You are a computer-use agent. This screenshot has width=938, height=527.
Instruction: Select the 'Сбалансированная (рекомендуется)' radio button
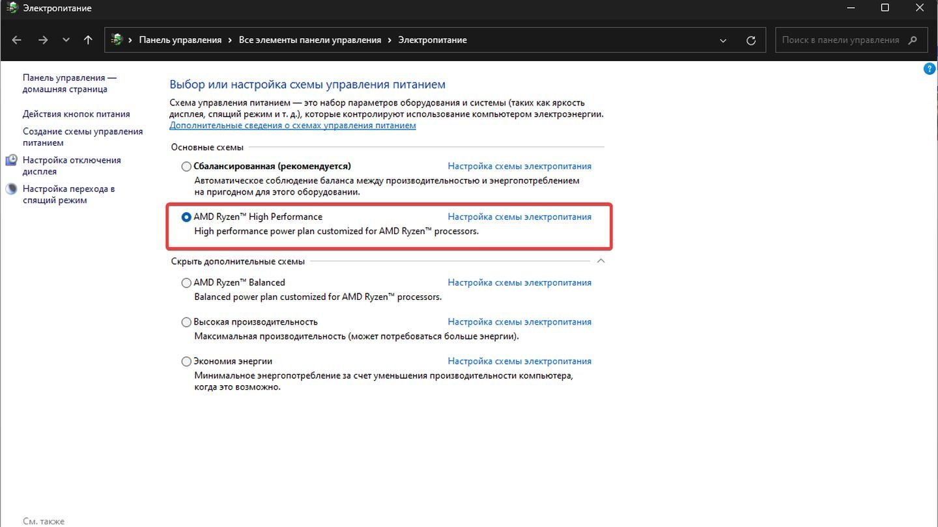[186, 167]
